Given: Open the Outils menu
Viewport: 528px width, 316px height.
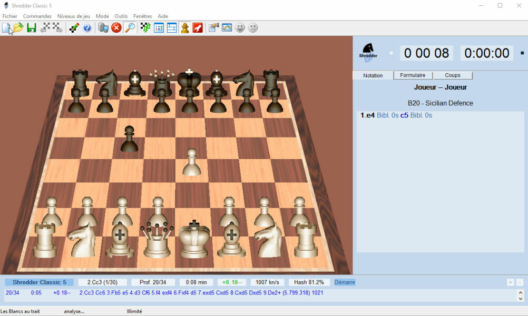Looking at the screenshot, I should pyautogui.click(x=121, y=16).
